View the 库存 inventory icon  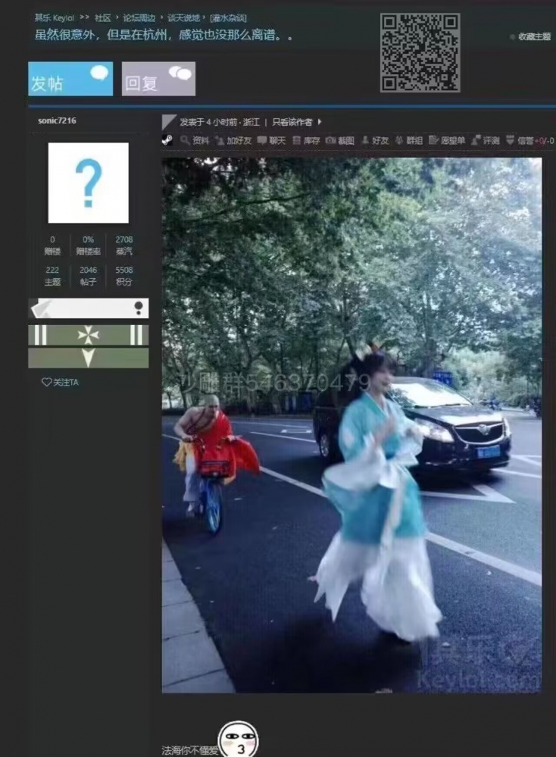[297, 140]
